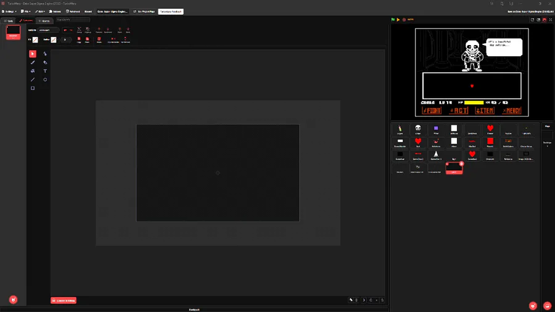Click the Find search box beside tabs
555x312 pixels.
pos(73,20)
